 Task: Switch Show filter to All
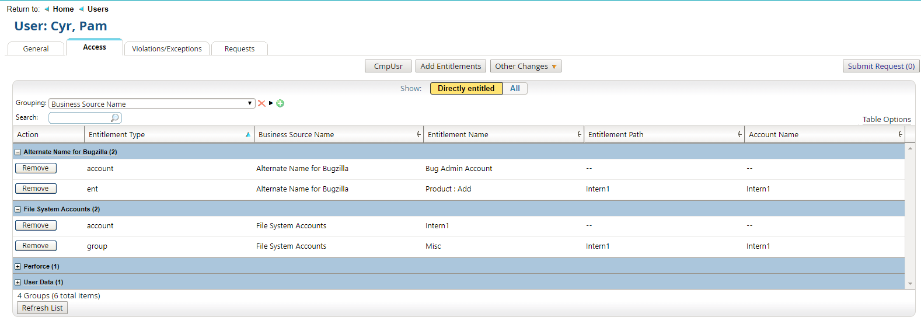[515, 89]
